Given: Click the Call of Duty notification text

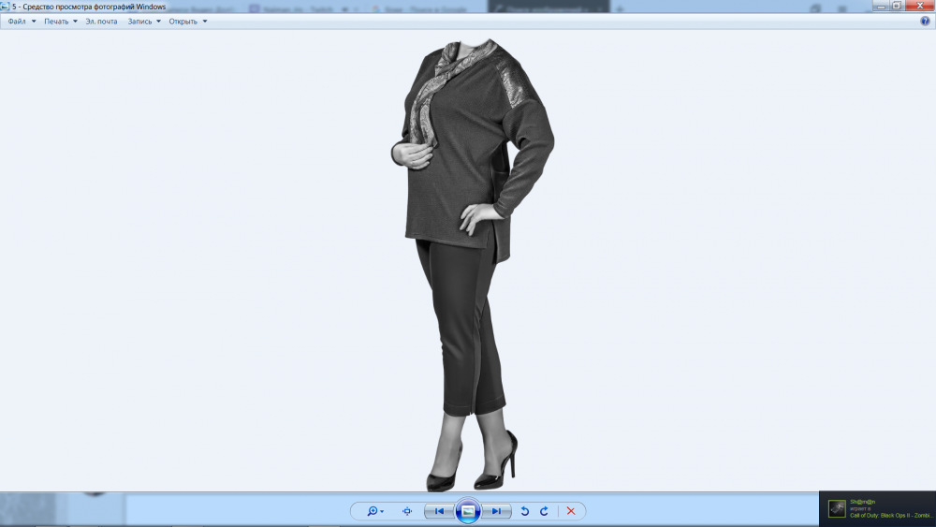Looking at the screenshot, I should point(891,515).
